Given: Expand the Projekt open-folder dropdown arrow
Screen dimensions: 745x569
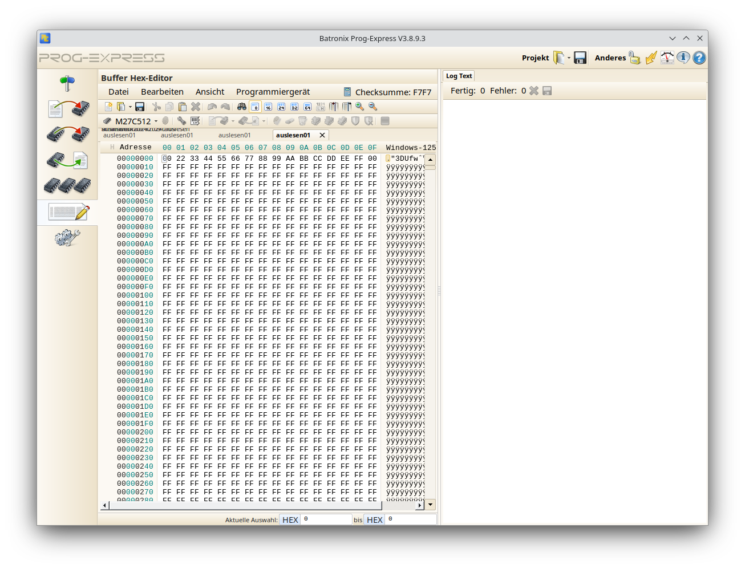Looking at the screenshot, I should pos(568,57).
